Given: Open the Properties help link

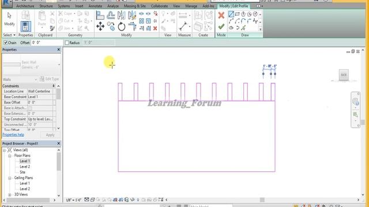Looking at the screenshot, I should [13, 135].
